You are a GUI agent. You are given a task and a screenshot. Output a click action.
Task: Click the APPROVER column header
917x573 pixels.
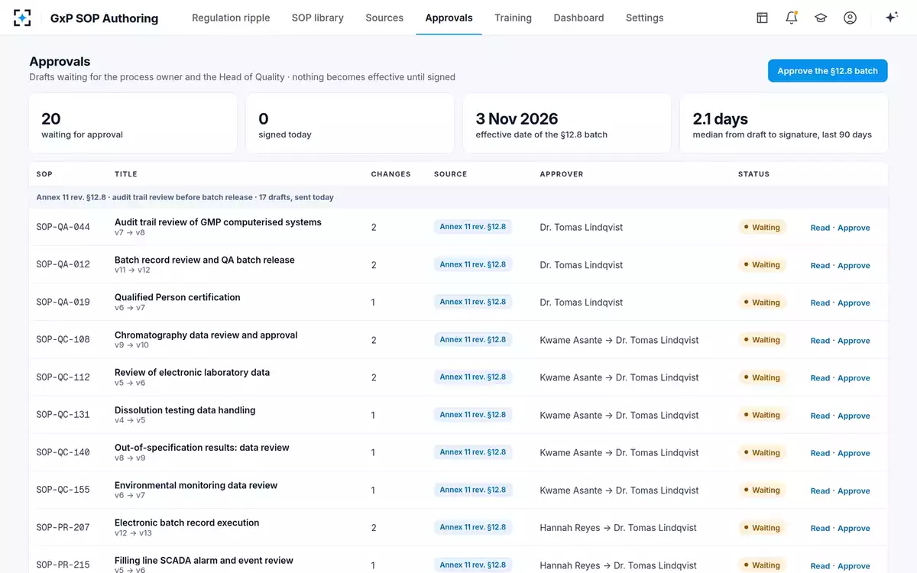[561, 174]
